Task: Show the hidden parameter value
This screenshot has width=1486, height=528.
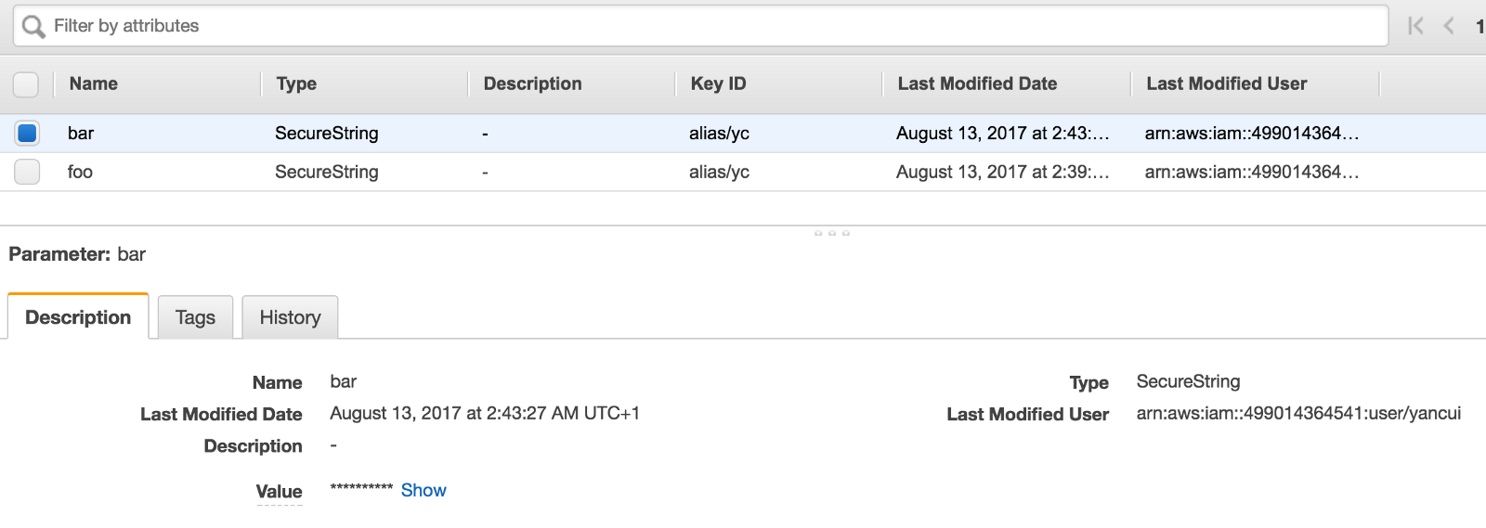Action: tap(424, 490)
